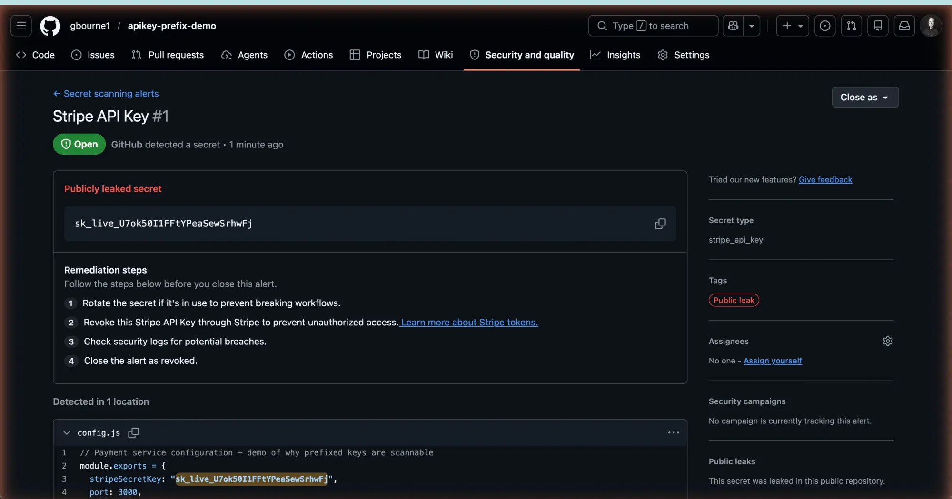Click the highlighted sk_live key in code
952x499 pixels.
point(251,479)
